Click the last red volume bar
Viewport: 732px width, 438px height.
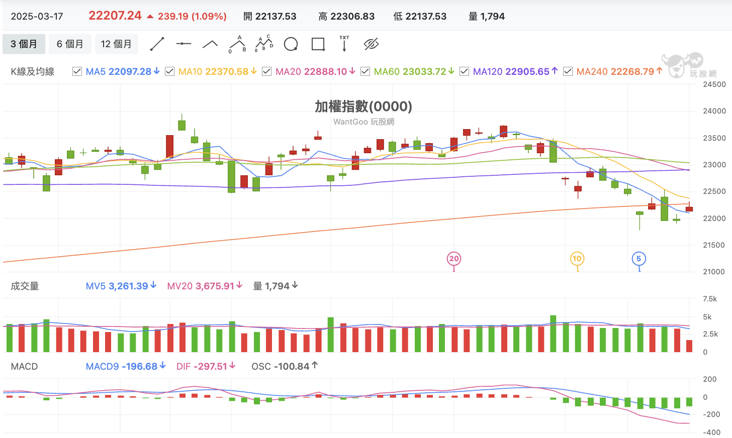[689, 346]
